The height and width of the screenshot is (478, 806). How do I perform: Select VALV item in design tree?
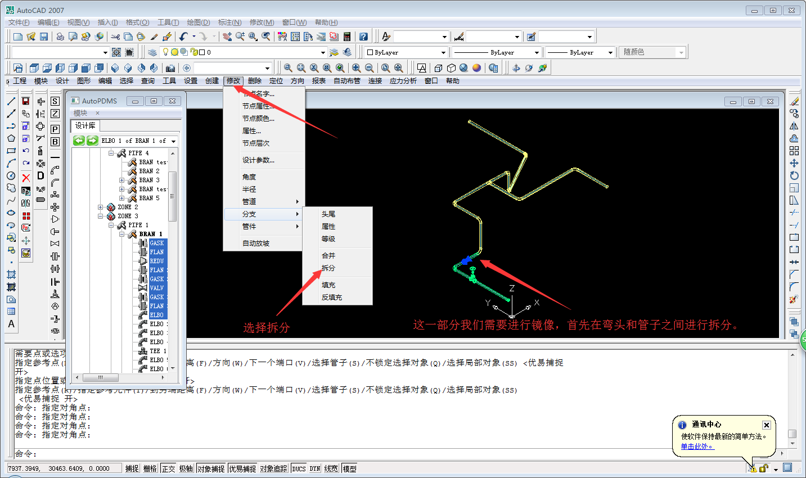157,288
